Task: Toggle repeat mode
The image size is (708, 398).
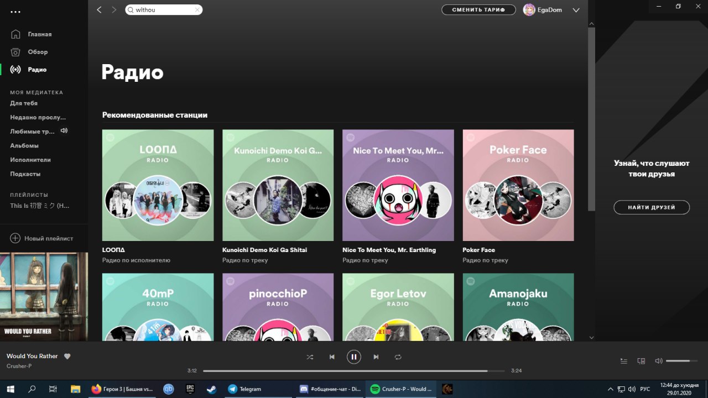Action: 398,357
